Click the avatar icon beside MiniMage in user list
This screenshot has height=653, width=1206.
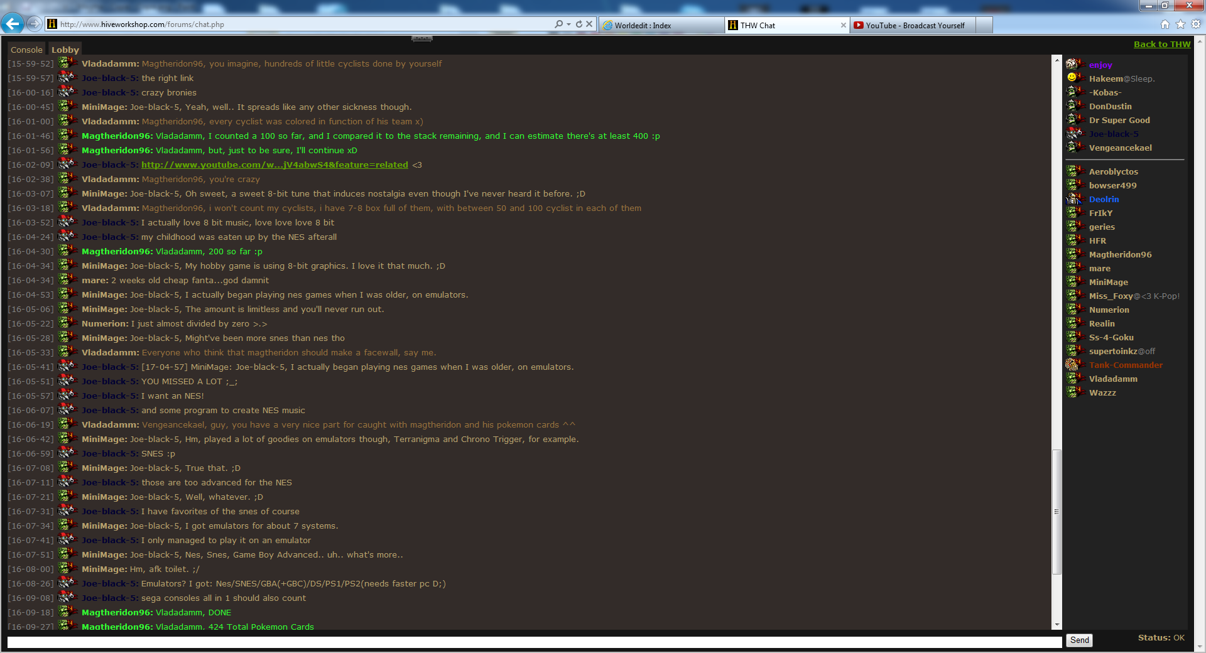1075,281
